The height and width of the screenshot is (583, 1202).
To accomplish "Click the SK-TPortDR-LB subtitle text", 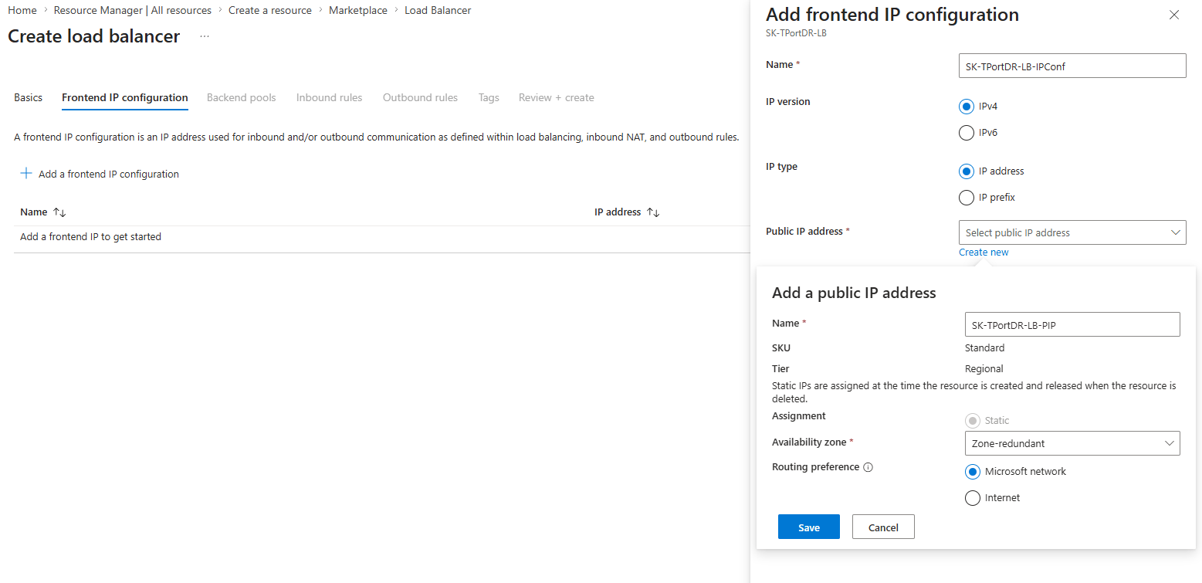I will [797, 33].
